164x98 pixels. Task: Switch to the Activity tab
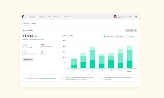point(34,23)
